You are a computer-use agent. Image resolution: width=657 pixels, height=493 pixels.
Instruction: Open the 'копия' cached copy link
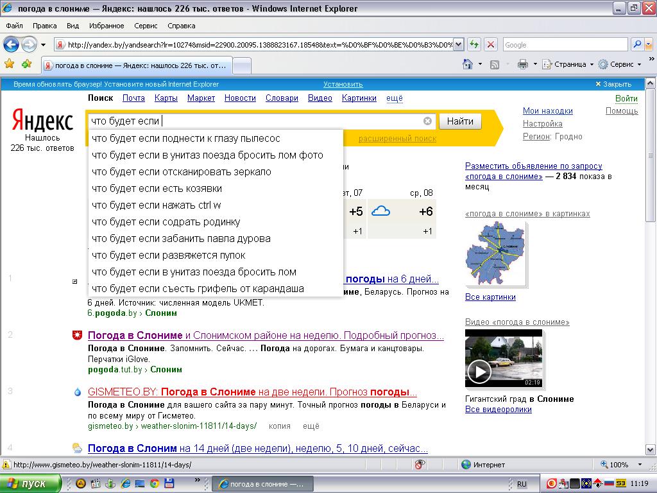click(280, 426)
